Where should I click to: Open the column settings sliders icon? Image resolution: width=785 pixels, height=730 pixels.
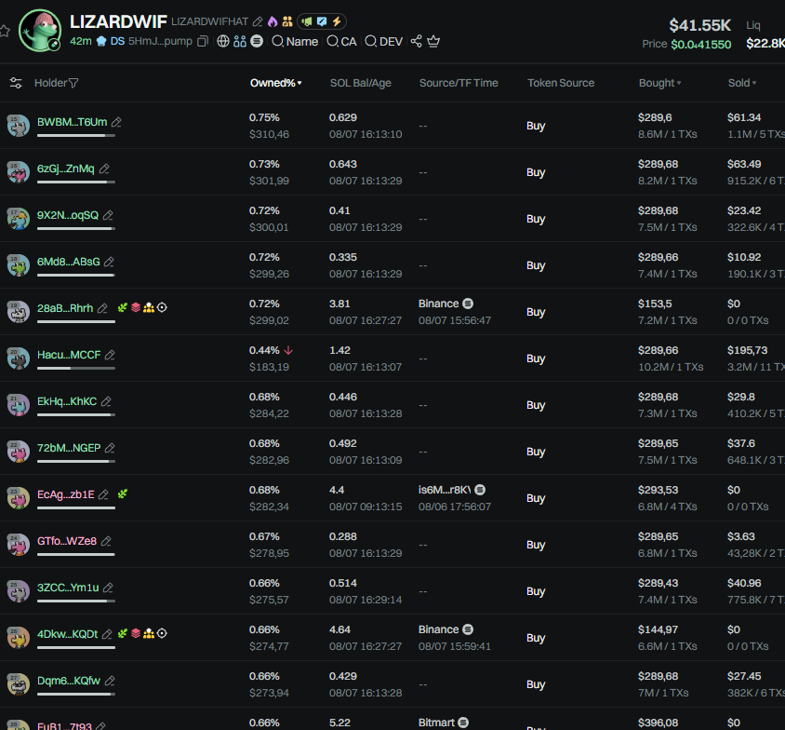click(16, 83)
